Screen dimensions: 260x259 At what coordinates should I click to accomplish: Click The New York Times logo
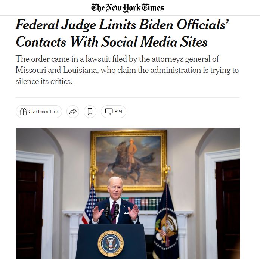pyautogui.click(x=127, y=7)
